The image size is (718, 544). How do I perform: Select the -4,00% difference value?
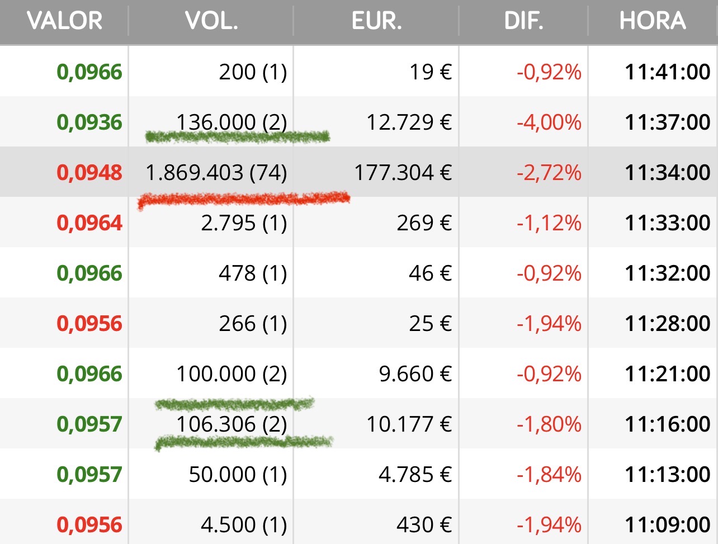point(549,122)
